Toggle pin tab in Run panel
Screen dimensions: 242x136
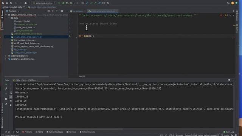(6, 104)
